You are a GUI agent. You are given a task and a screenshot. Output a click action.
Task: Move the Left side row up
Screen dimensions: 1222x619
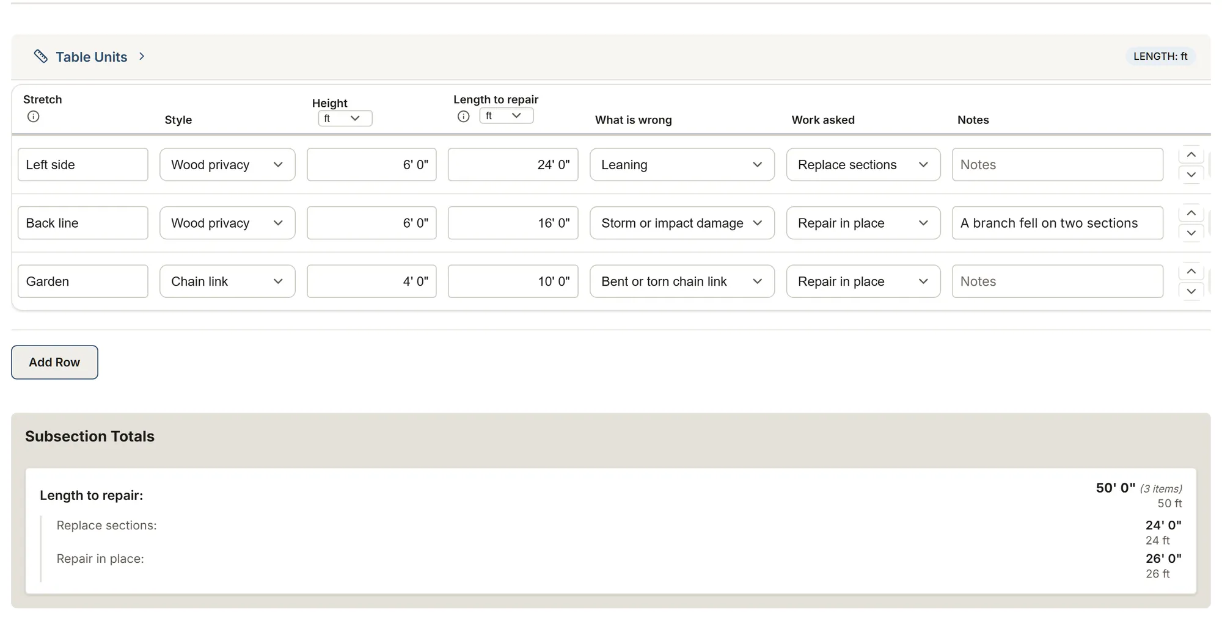coord(1191,155)
